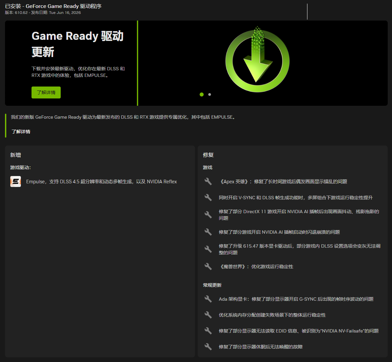The image size is (392, 362).
Task: Click the 已安装 - GeForce Game Ready 驱动程序 title
Action: pyautogui.click(x=53, y=6)
